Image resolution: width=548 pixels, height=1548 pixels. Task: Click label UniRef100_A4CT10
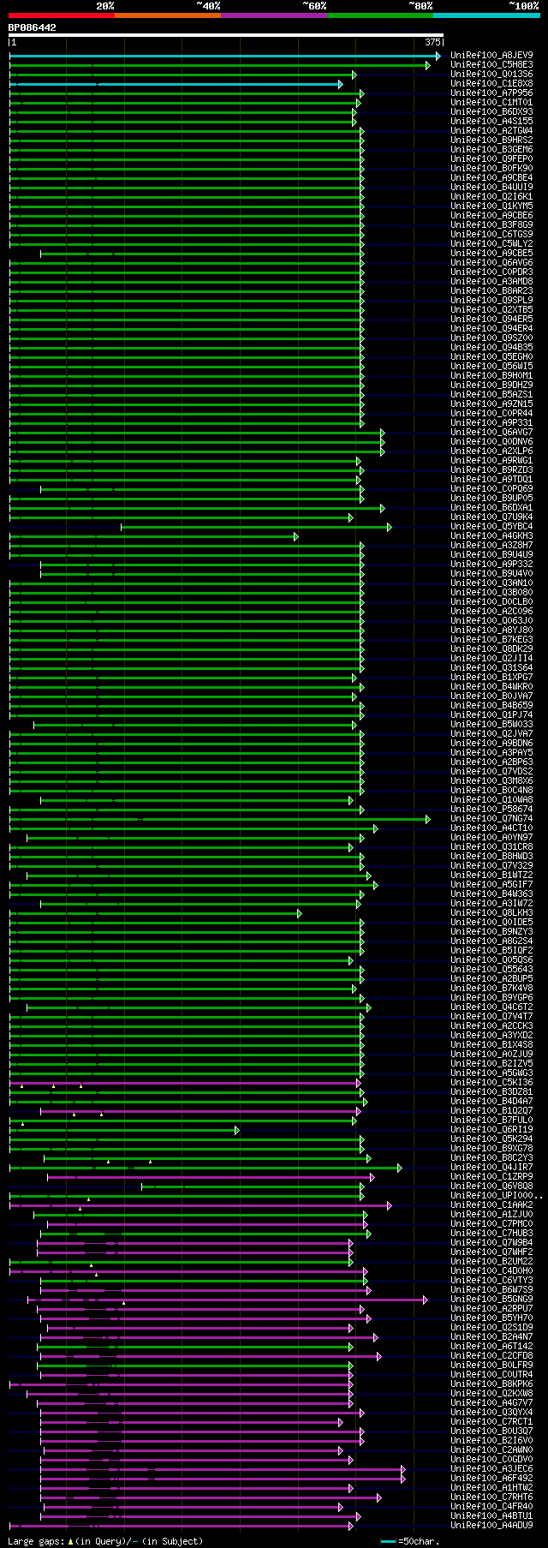(491, 828)
